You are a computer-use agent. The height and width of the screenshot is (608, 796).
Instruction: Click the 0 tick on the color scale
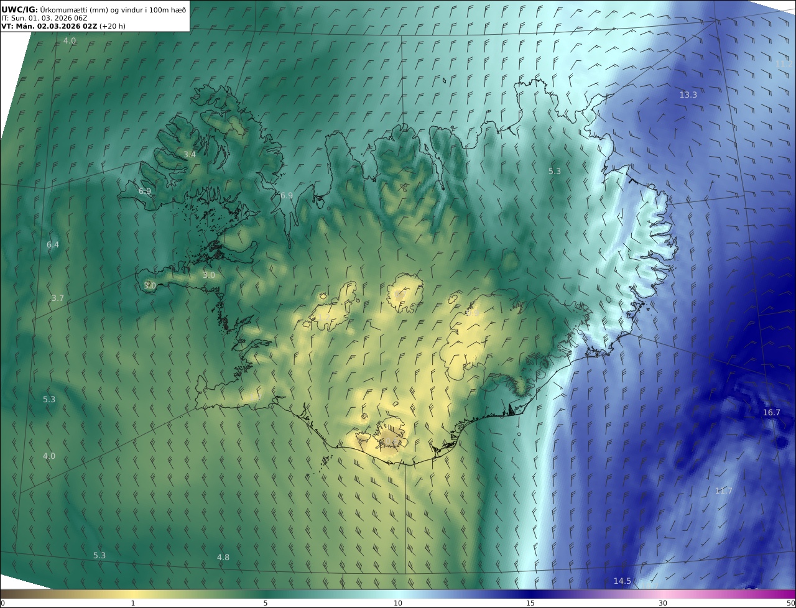2,603
